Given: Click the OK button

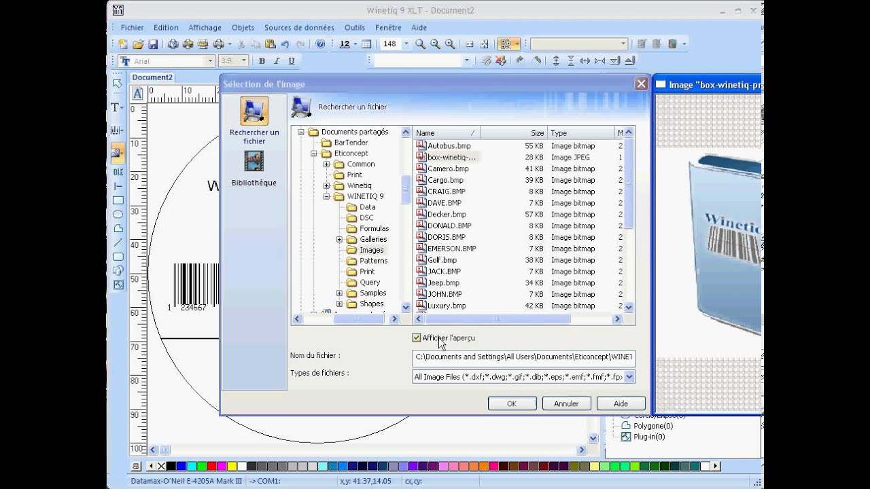Looking at the screenshot, I should (x=512, y=403).
